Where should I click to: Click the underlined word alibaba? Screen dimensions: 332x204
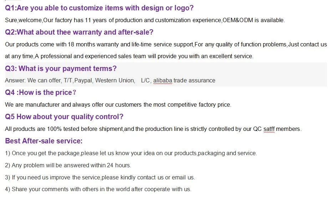pos(163,81)
